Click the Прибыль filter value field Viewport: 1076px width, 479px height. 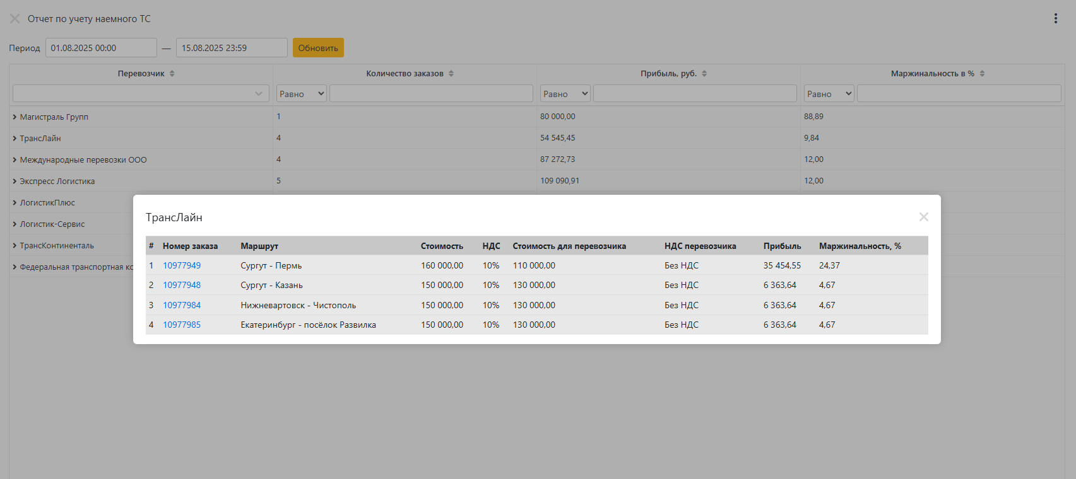[695, 94]
